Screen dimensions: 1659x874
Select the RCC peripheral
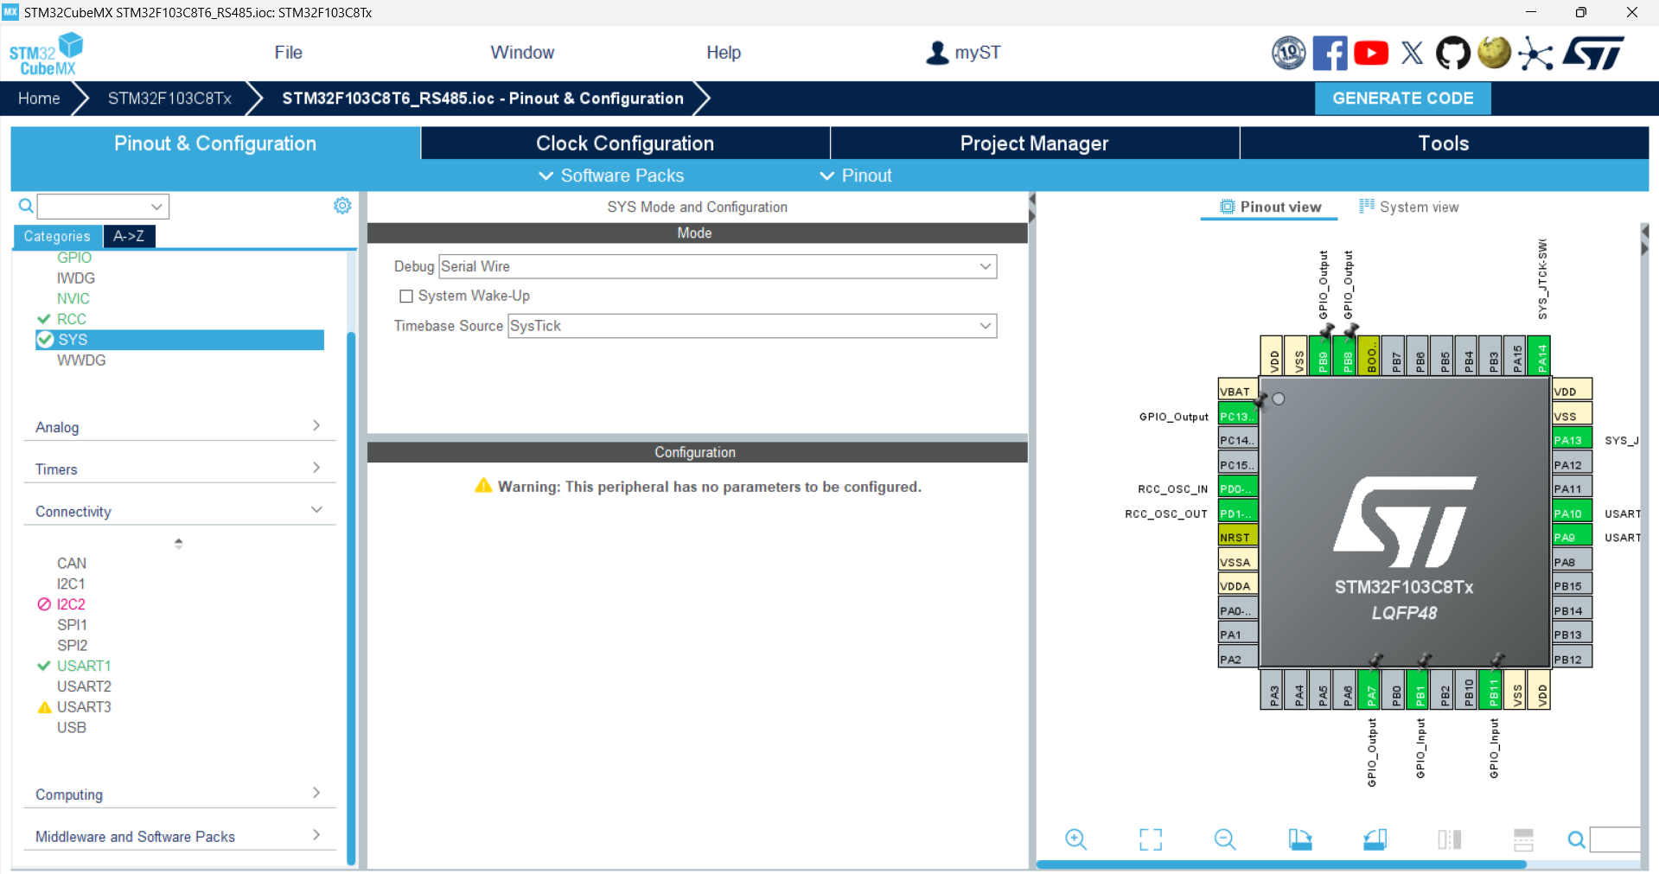[72, 319]
